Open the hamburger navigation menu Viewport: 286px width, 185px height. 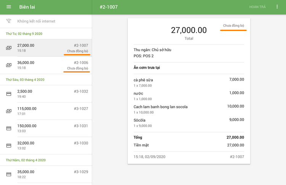[x=9, y=7]
